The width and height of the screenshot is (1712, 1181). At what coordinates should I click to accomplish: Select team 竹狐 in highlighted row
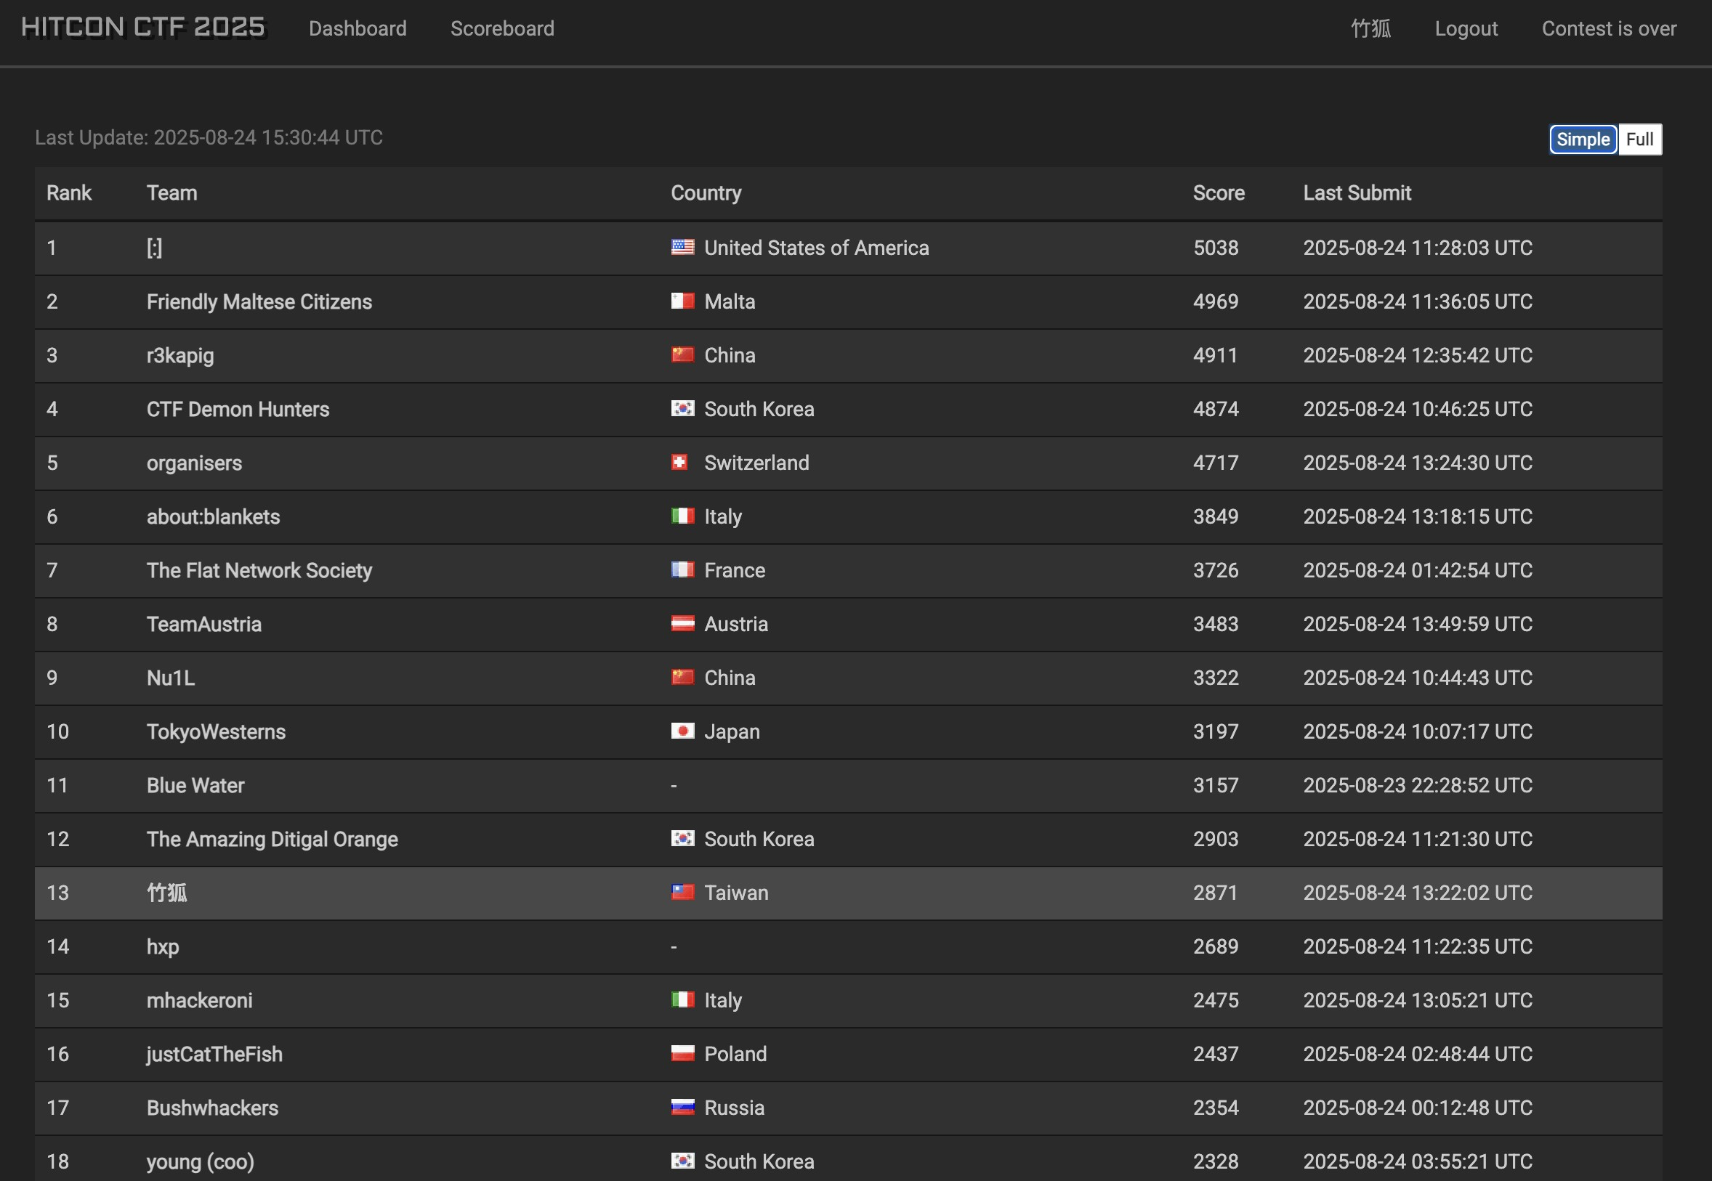(166, 893)
